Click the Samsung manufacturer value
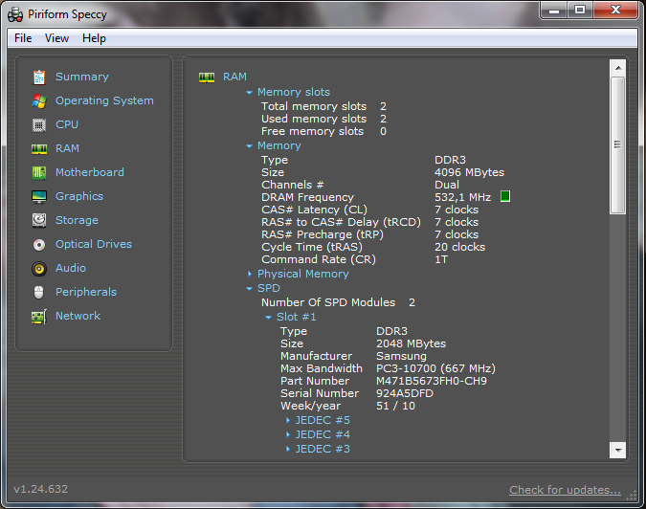This screenshot has width=646, height=509. [x=401, y=357]
